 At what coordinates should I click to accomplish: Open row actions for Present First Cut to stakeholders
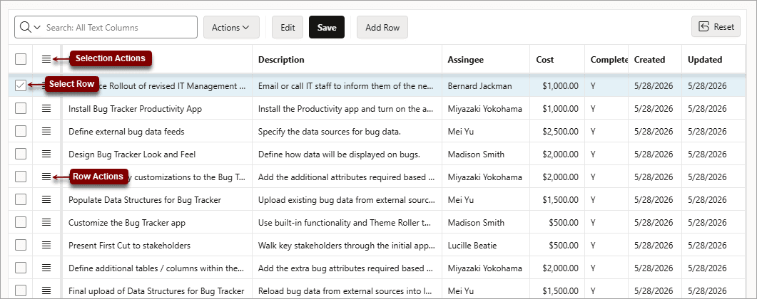click(46, 245)
